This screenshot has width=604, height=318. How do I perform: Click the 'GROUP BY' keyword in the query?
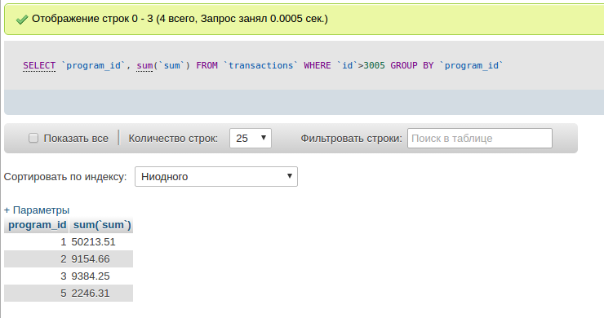click(412, 65)
